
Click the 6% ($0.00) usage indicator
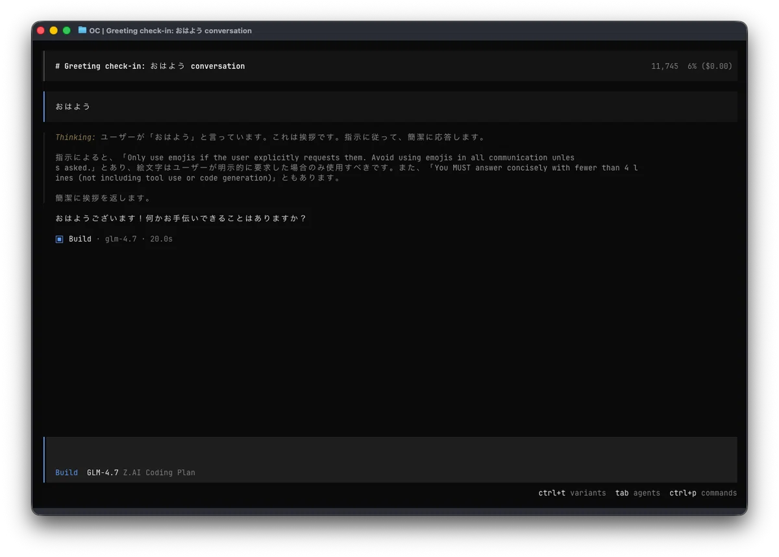pos(710,66)
